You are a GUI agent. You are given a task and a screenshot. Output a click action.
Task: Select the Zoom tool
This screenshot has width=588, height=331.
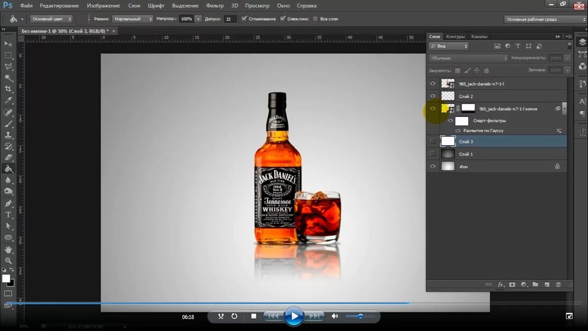coord(8,261)
